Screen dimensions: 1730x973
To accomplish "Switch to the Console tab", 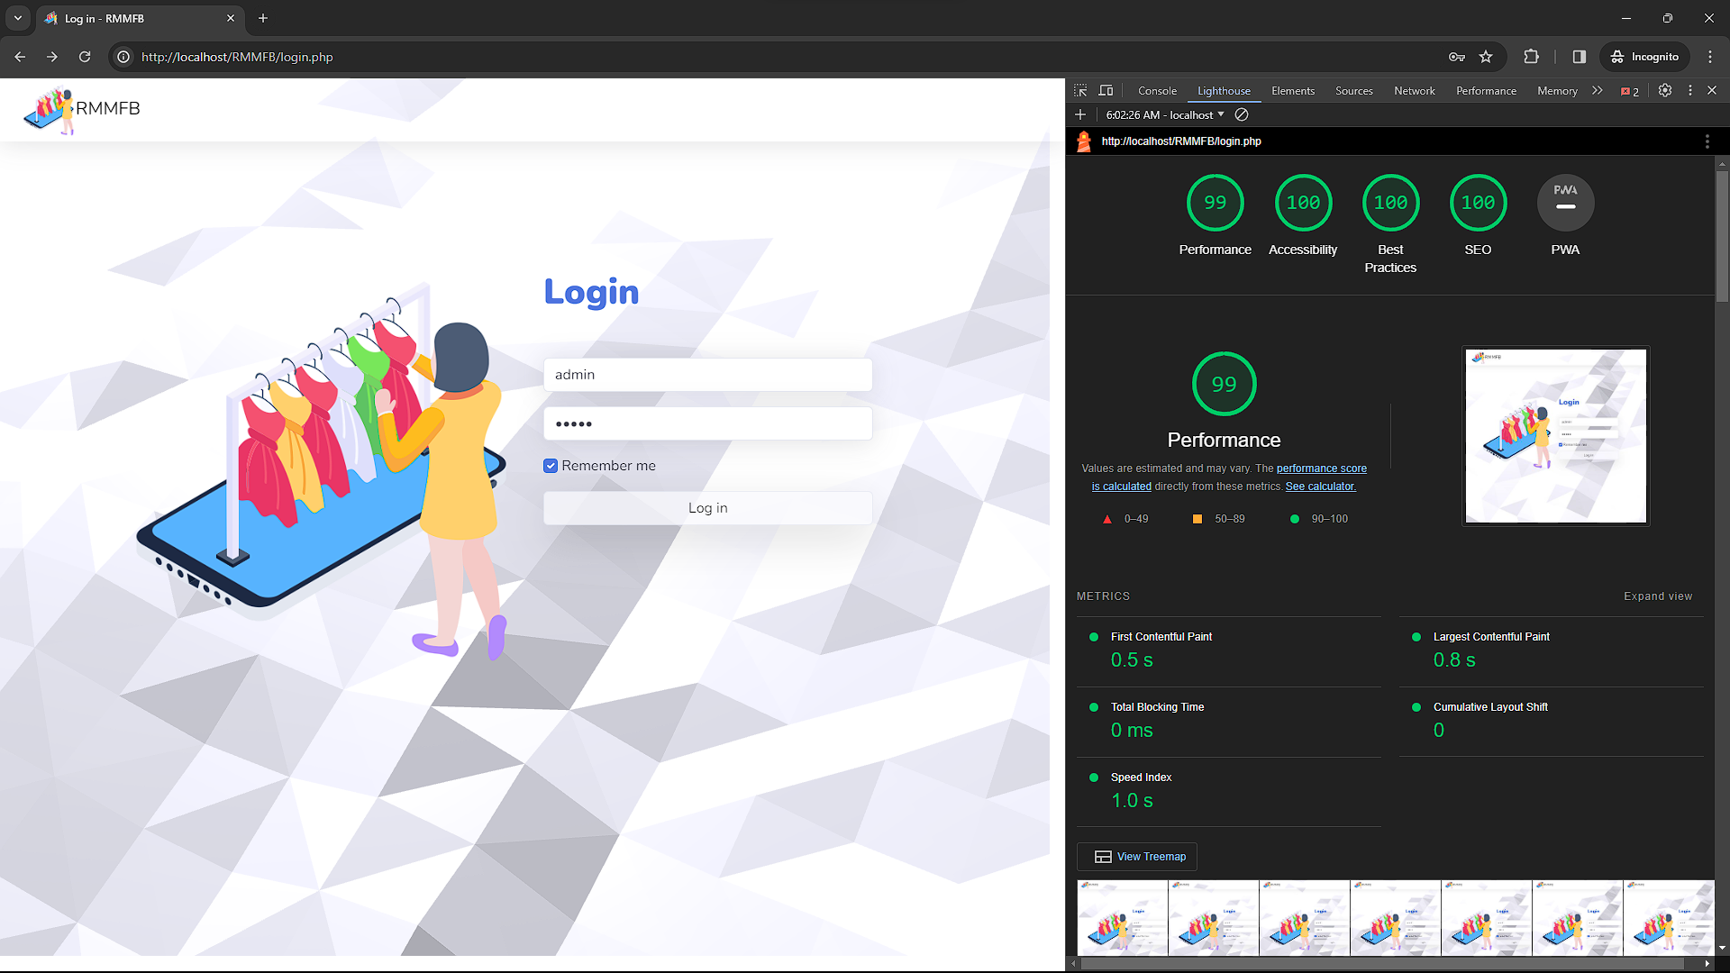I will (1157, 91).
